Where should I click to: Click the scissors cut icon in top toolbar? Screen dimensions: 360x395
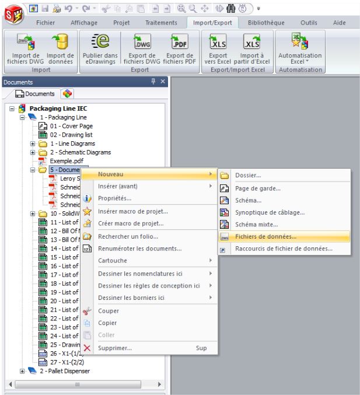(106, 9)
